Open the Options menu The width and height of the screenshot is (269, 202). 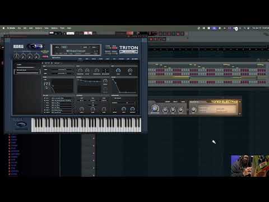[54, 28]
